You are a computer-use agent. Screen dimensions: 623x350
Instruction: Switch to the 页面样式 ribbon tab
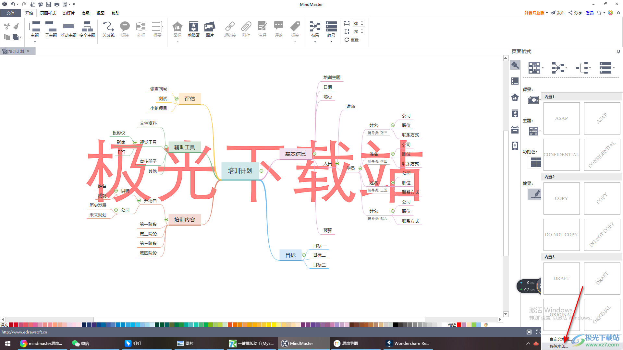tap(48, 13)
